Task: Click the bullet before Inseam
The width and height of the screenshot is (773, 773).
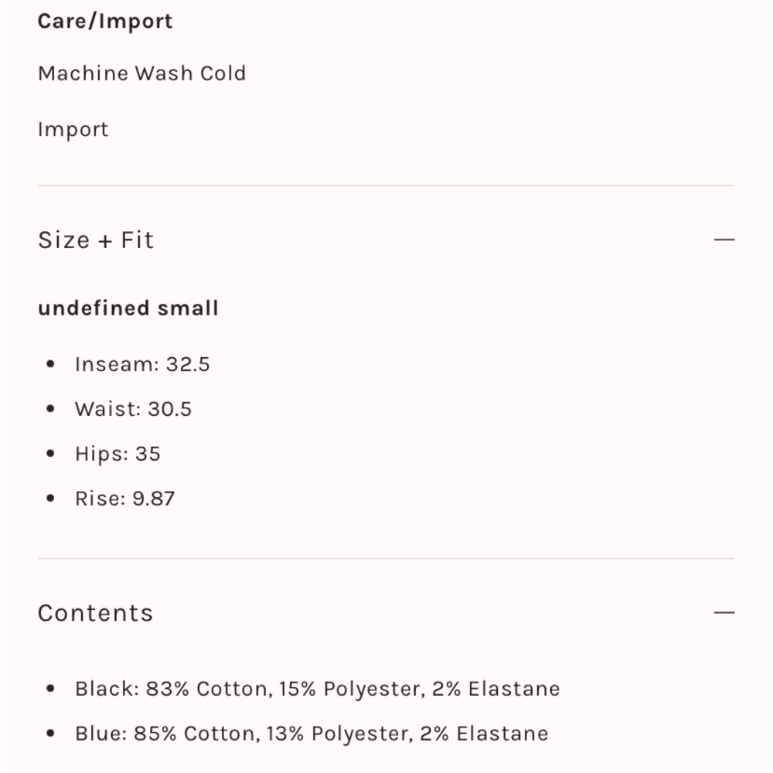Action: tap(50, 364)
